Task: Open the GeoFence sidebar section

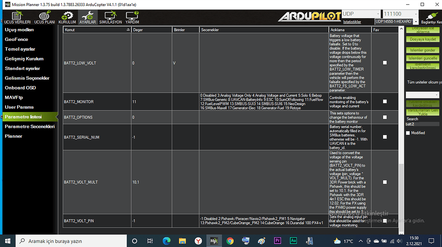Action: (x=17, y=39)
